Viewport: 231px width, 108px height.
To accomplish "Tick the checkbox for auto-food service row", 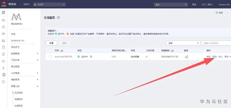I will click(x=50, y=57).
